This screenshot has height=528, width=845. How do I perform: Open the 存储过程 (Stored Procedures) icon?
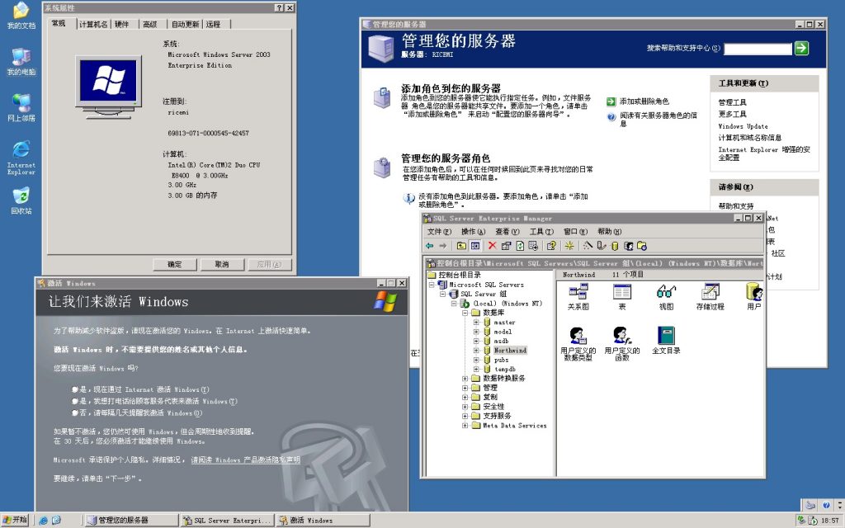click(x=710, y=296)
